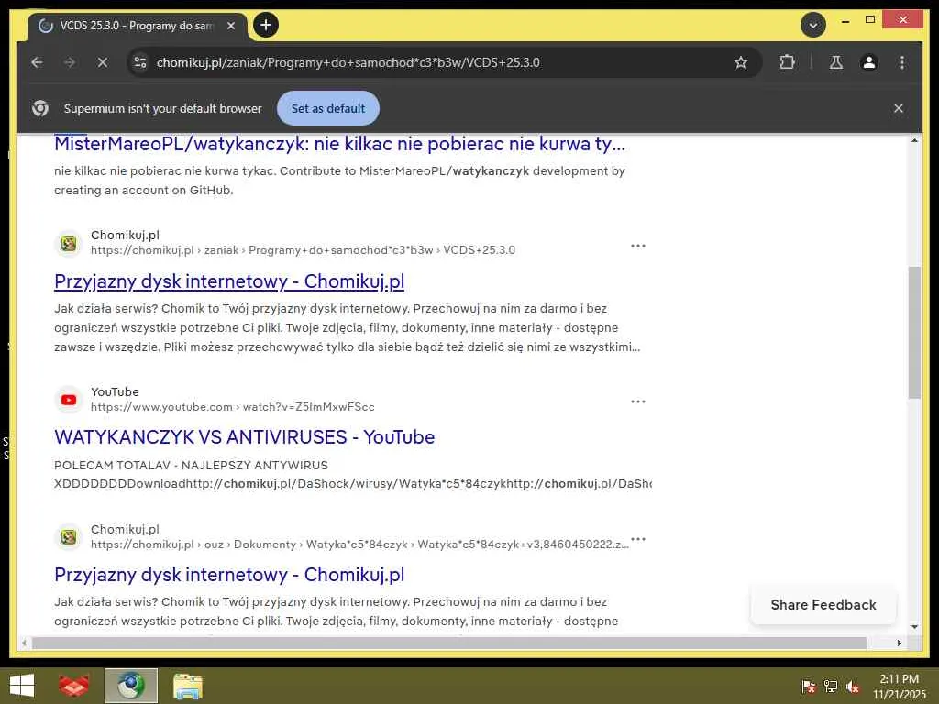Open the Chrome Labs flask icon
This screenshot has height=704, width=939.
pos(836,62)
